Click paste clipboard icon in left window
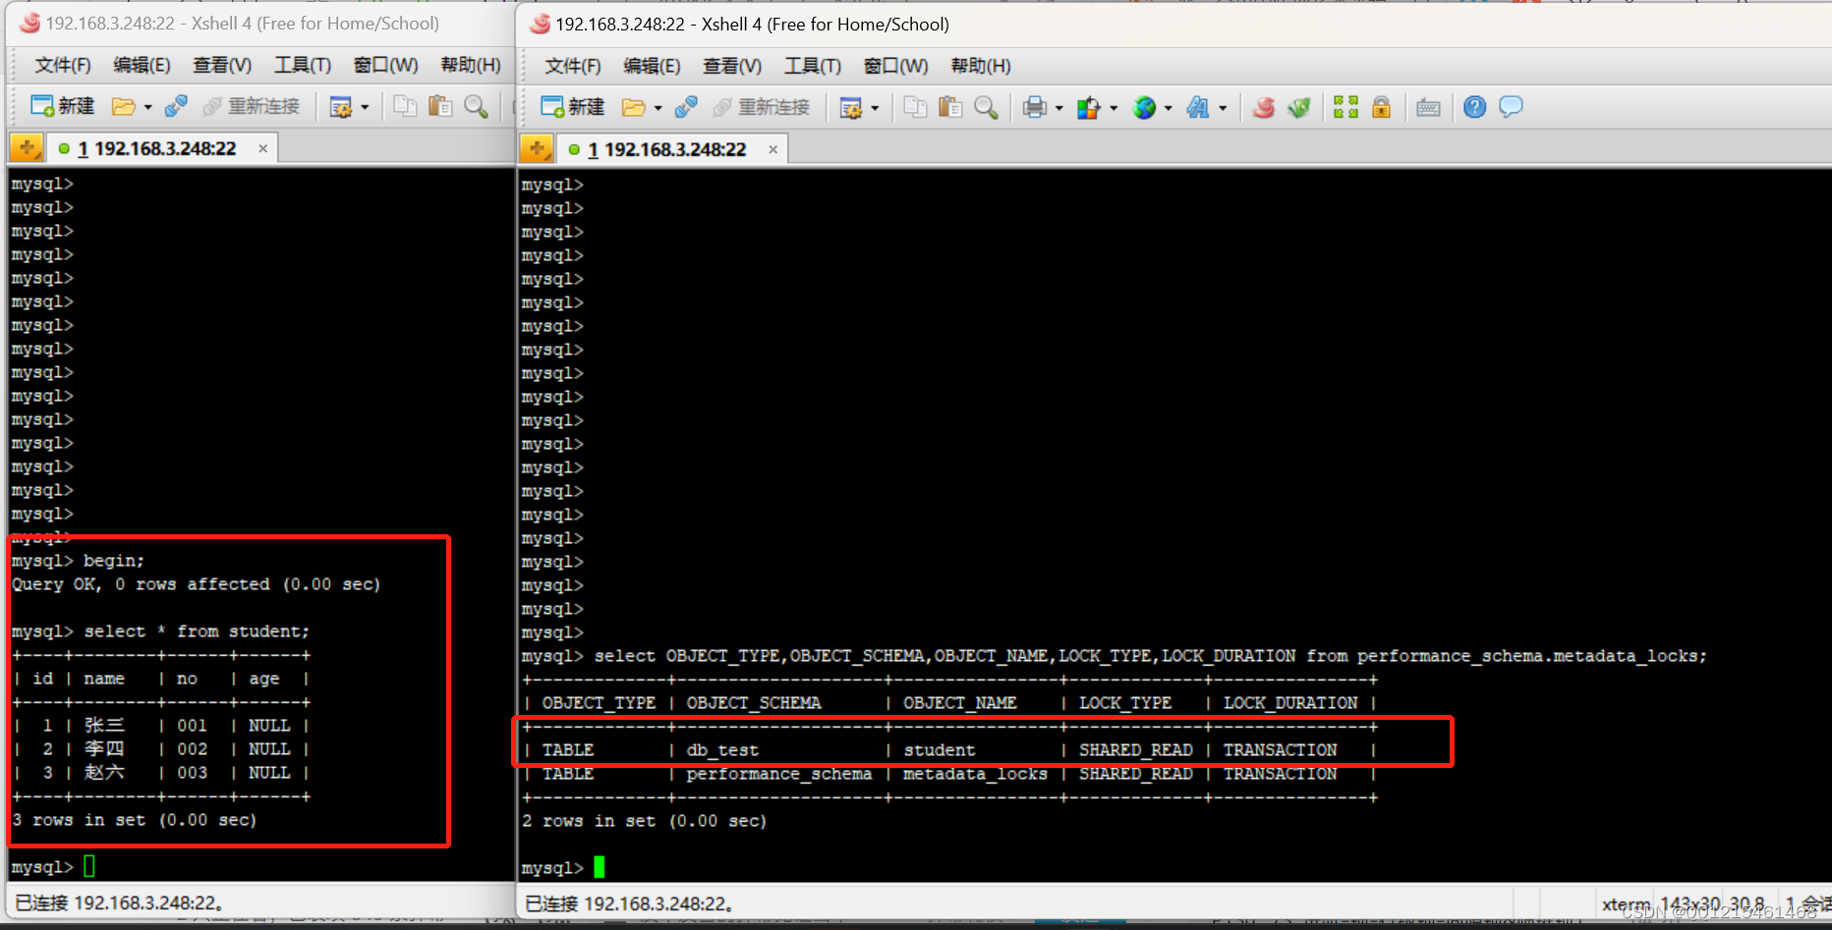The image size is (1832, 930). point(440,106)
